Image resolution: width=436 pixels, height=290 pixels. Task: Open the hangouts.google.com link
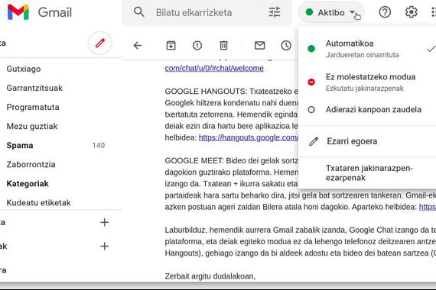(249, 137)
